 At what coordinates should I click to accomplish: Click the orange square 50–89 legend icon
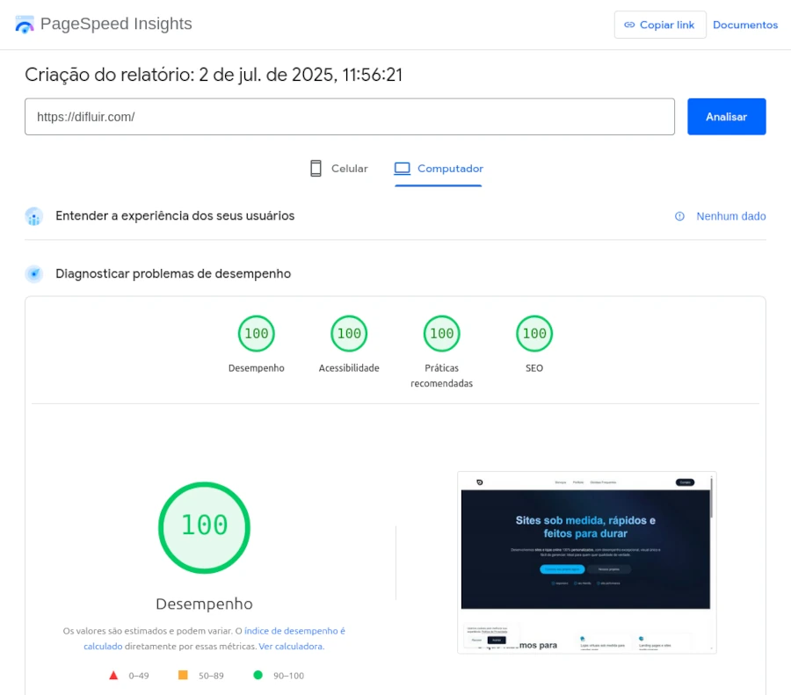pos(183,675)
